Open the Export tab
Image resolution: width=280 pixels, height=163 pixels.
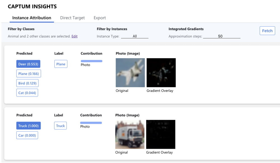click(100, 18)
